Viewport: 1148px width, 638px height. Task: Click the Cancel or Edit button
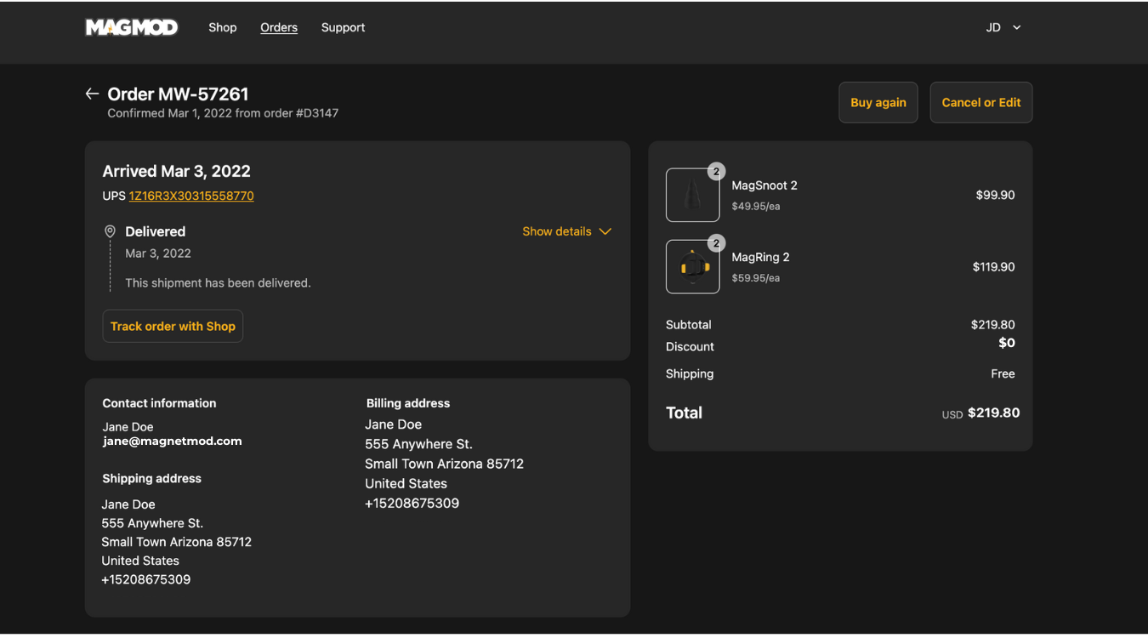coord(981,102)
